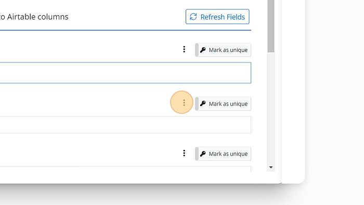This screenshot has height=205, width=364.
Task: Click the partially visible third input box
Action: click(x=125, y=169)
